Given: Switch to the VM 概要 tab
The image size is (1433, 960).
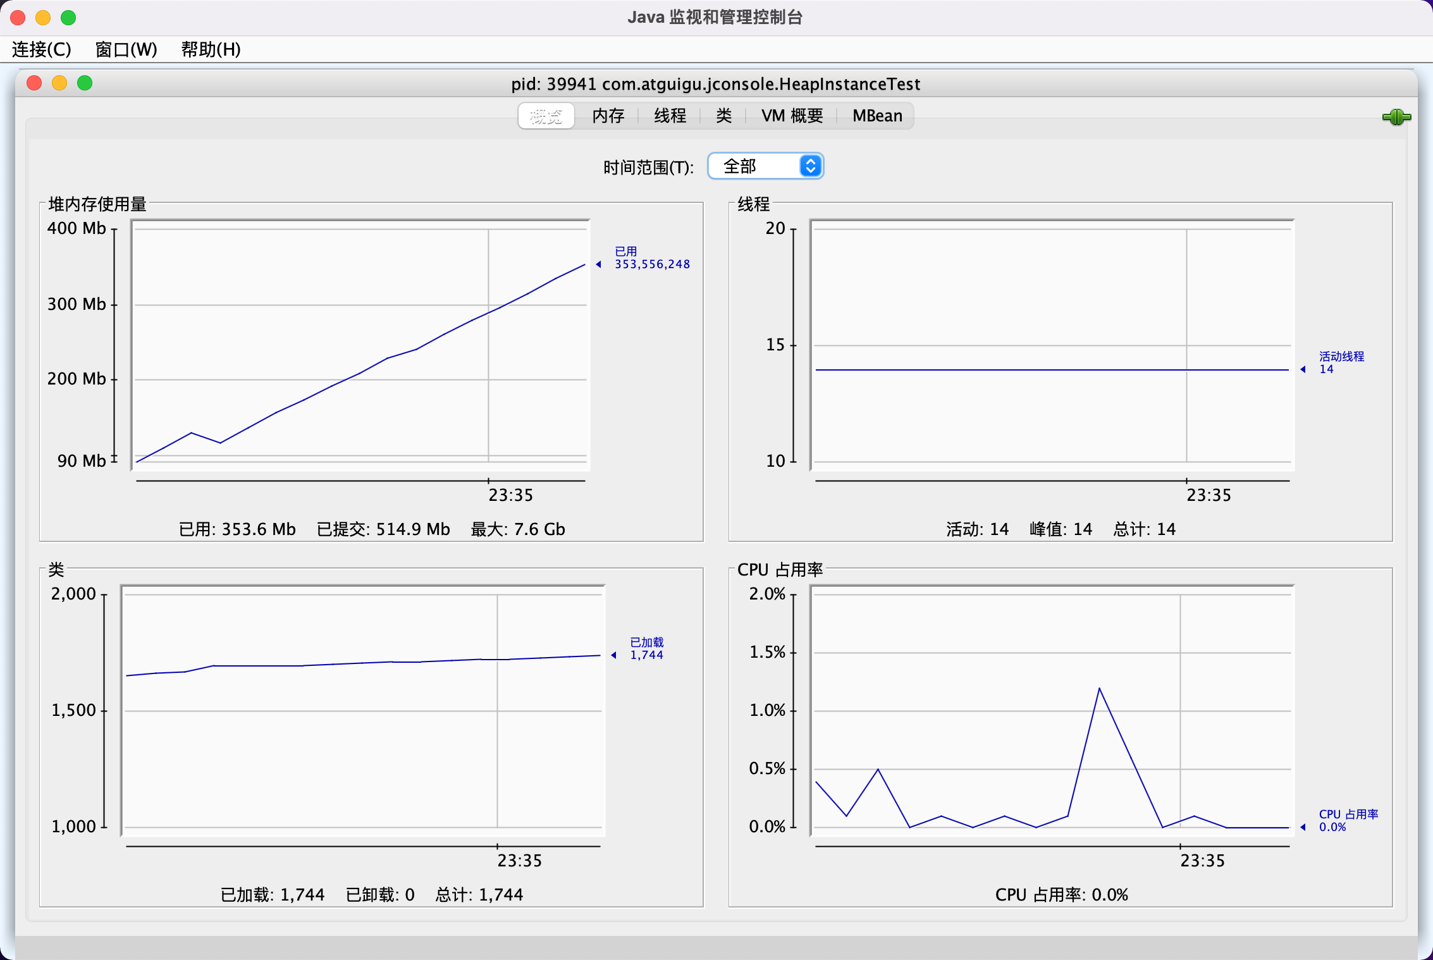Looking at the screenshot, I should tap(792, 116).
